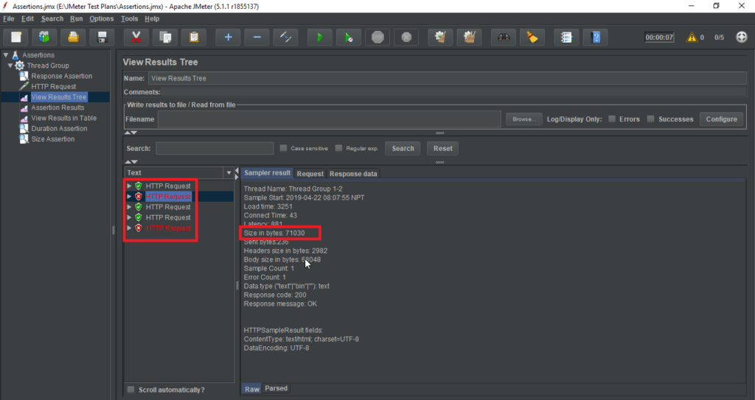Image resolution: width=755 pixels, height=400 pixels.
Task: Switch to the Response data tab
Action: pyautogui.click(x=353, y=174)
